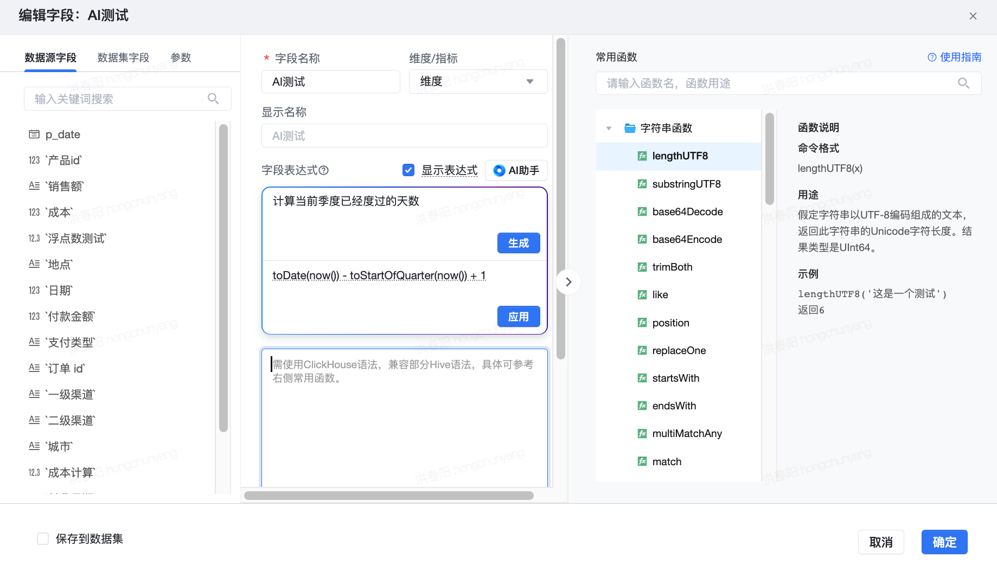Select the 二级渠道 field
The width and height of the screenshot is (997, 578).
(x=70, y=420)
